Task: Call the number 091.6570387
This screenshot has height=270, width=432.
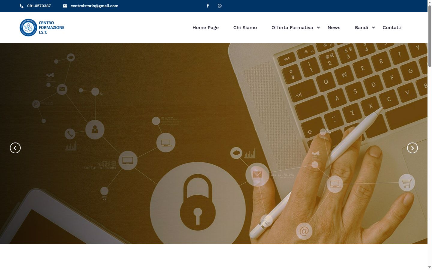Action: [39, 6]
